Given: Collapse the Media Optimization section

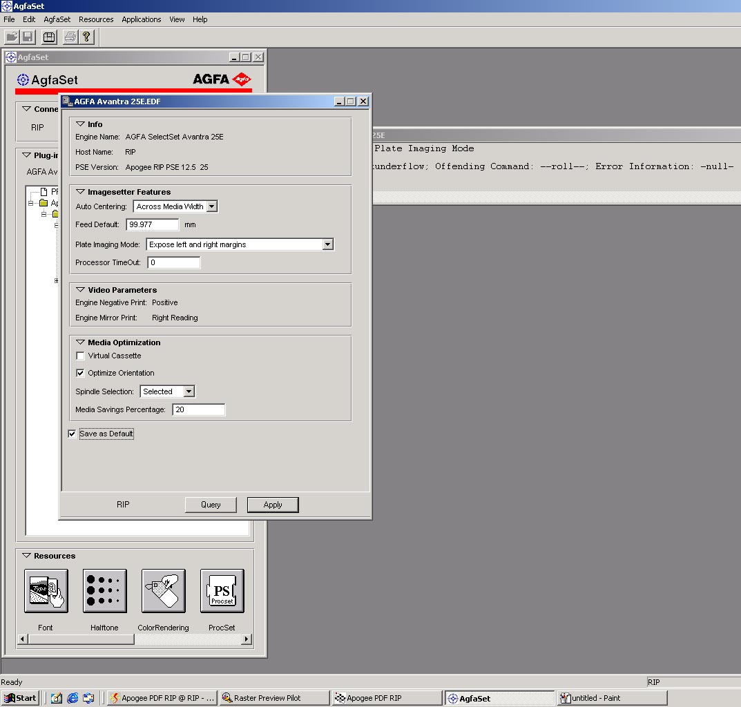Looking at the screenshot, I should click(x=80, y=342).
